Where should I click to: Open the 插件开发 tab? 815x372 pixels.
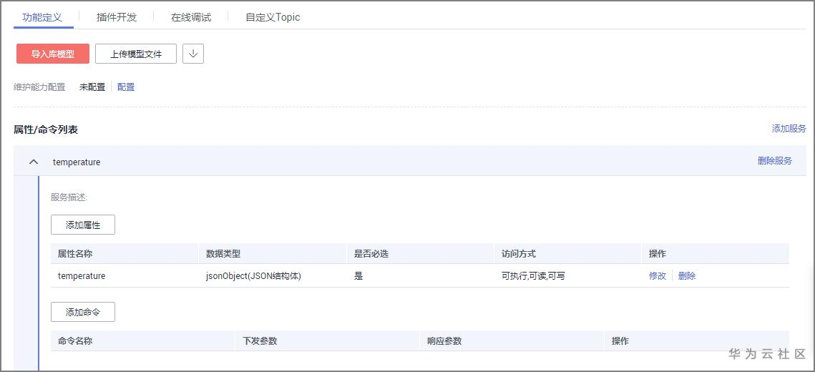click(117, 17)
